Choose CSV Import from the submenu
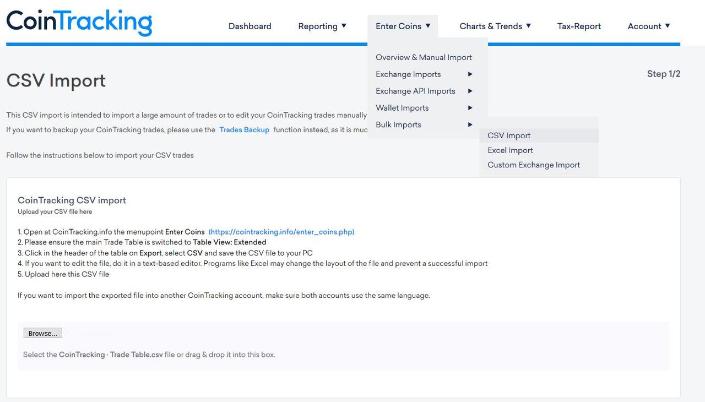This screenshot has width=705, height=402. pyautogui.click(x=539, y=135)
